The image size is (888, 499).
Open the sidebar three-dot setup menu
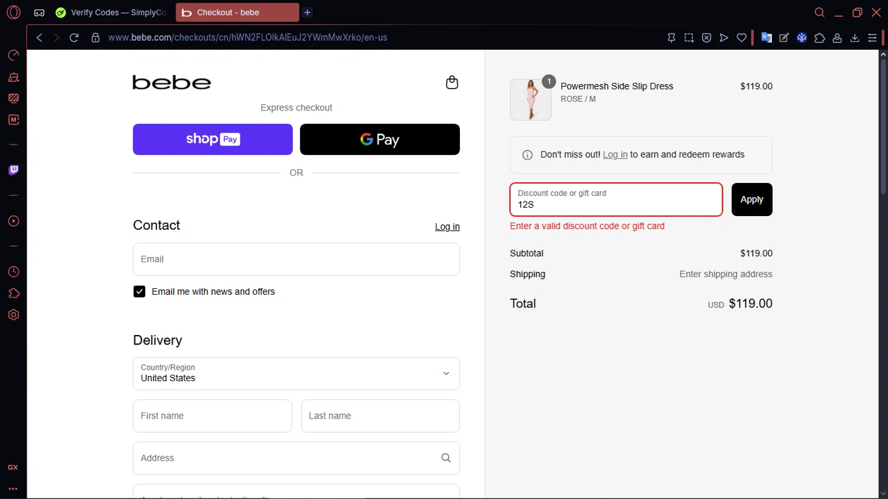(13, 489)
